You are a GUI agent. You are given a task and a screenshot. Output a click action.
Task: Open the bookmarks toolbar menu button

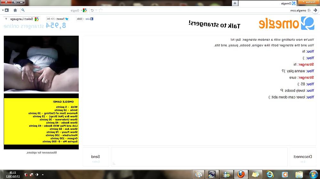click(5, 10)
